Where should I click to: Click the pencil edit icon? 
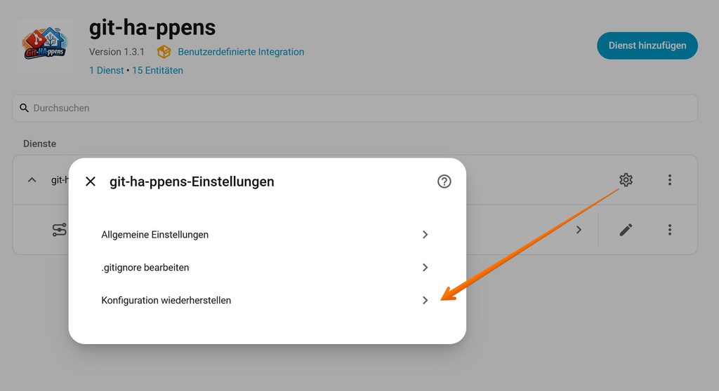[626, 229]
